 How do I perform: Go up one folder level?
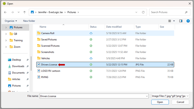pos(25,12)
